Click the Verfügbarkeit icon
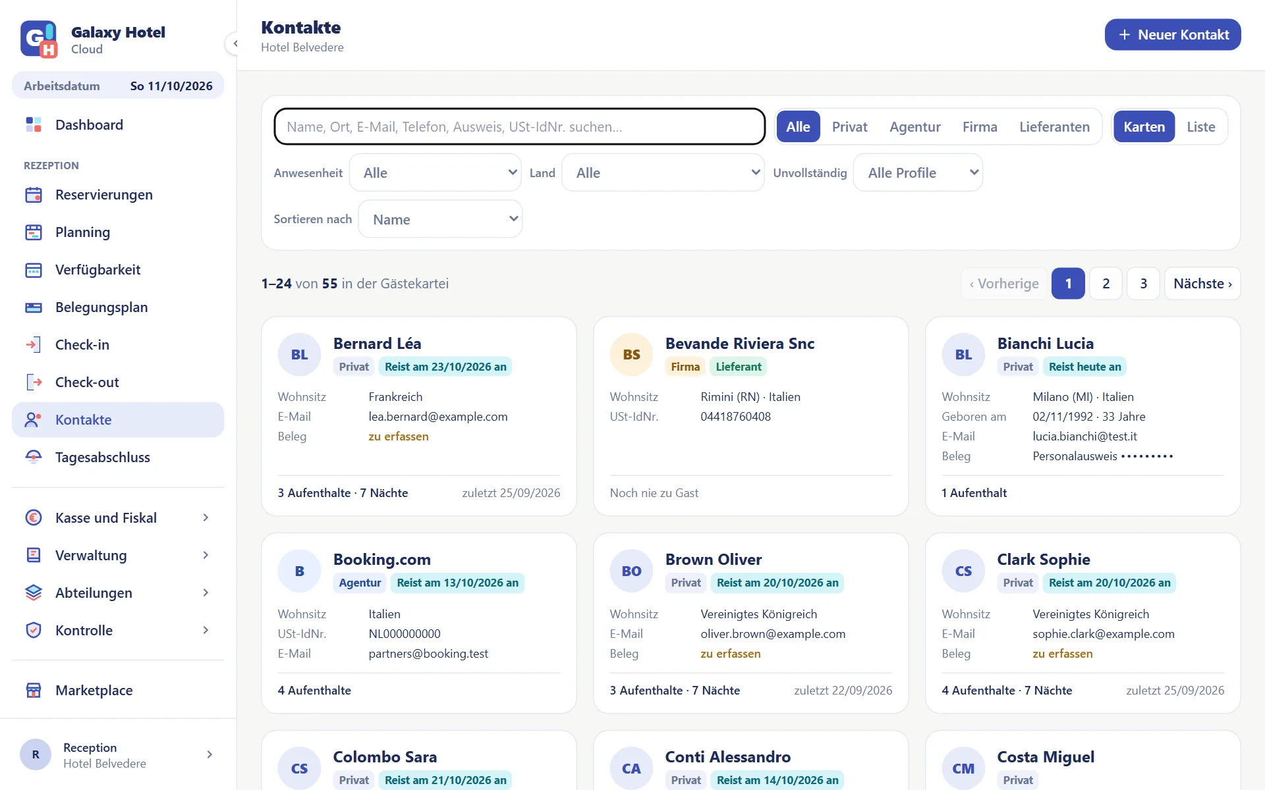The width and height of the screenshot is (1265, 790). tap(34, 270)
